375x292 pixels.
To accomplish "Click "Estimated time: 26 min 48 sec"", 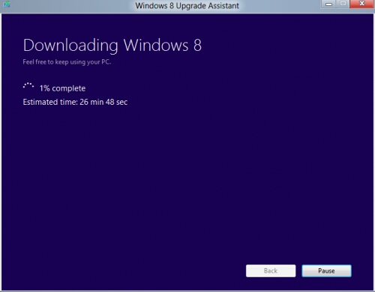I will [x=75, y=102].
